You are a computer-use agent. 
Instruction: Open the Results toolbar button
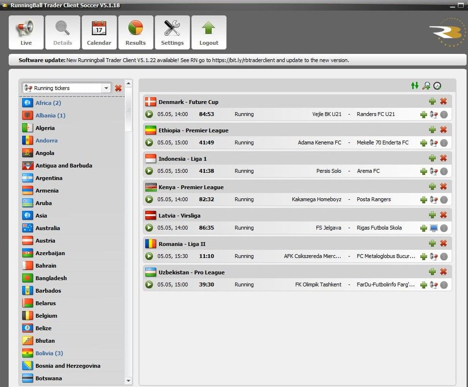[x=136, y=33]
